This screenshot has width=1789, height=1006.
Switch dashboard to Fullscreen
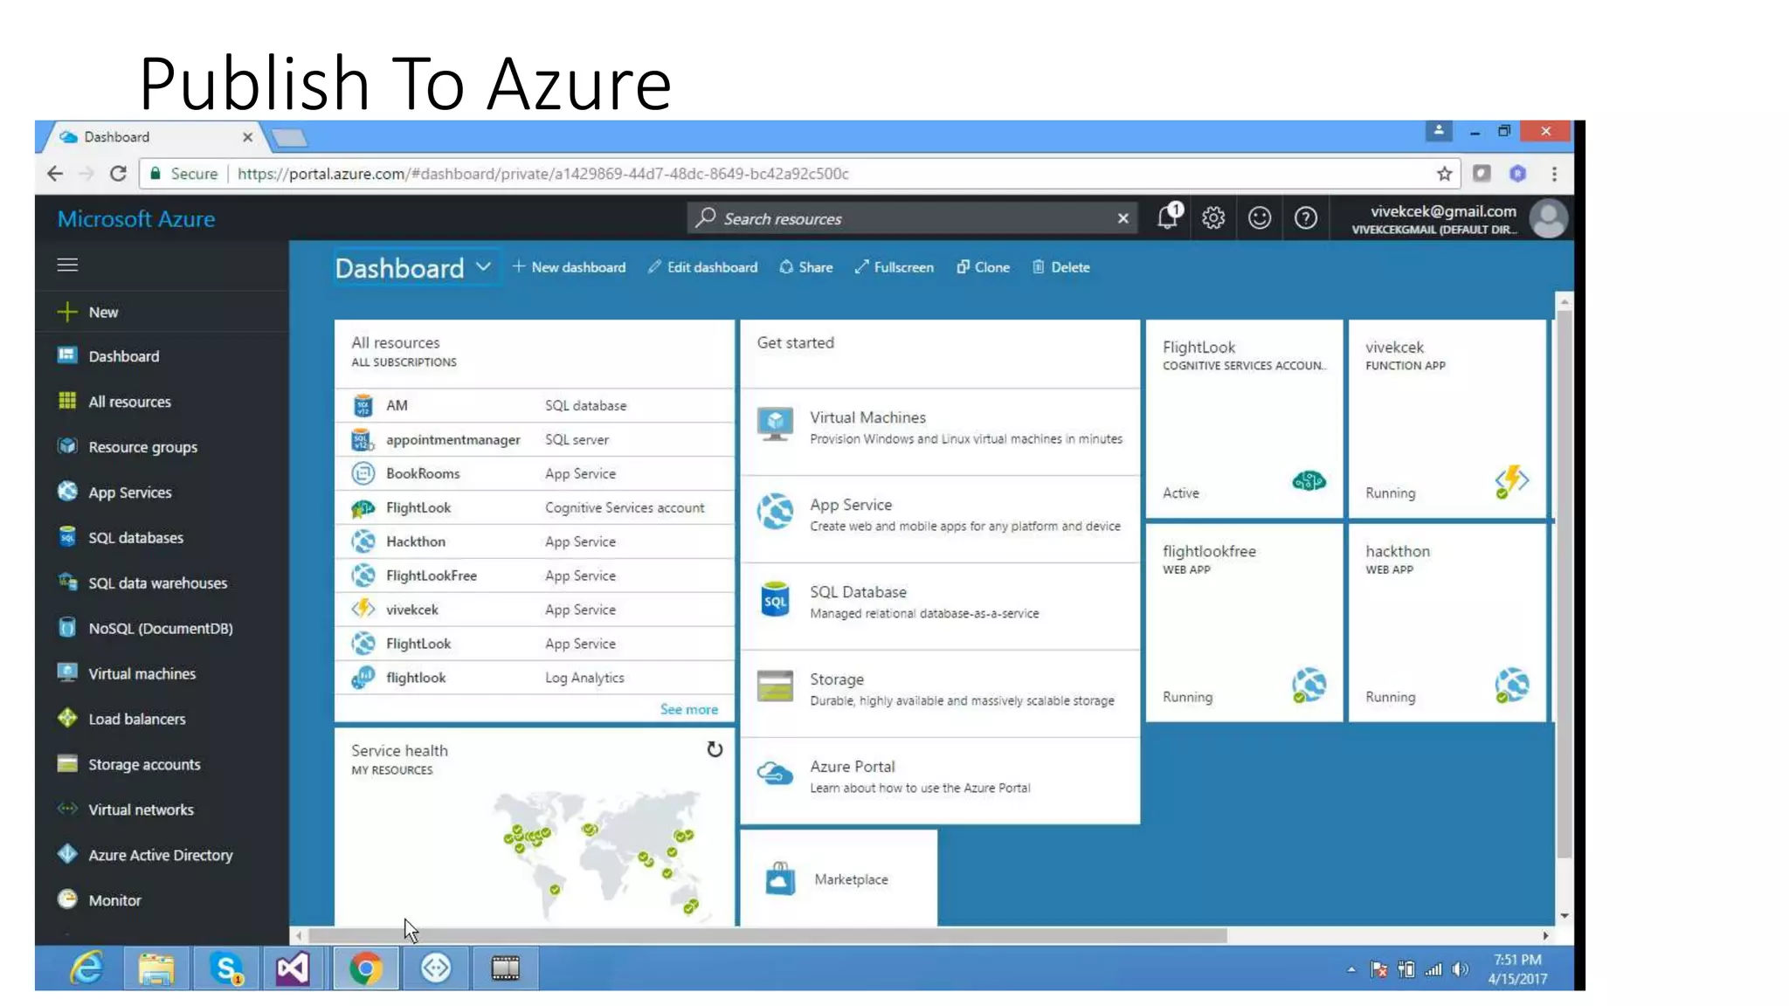[894, 267]
